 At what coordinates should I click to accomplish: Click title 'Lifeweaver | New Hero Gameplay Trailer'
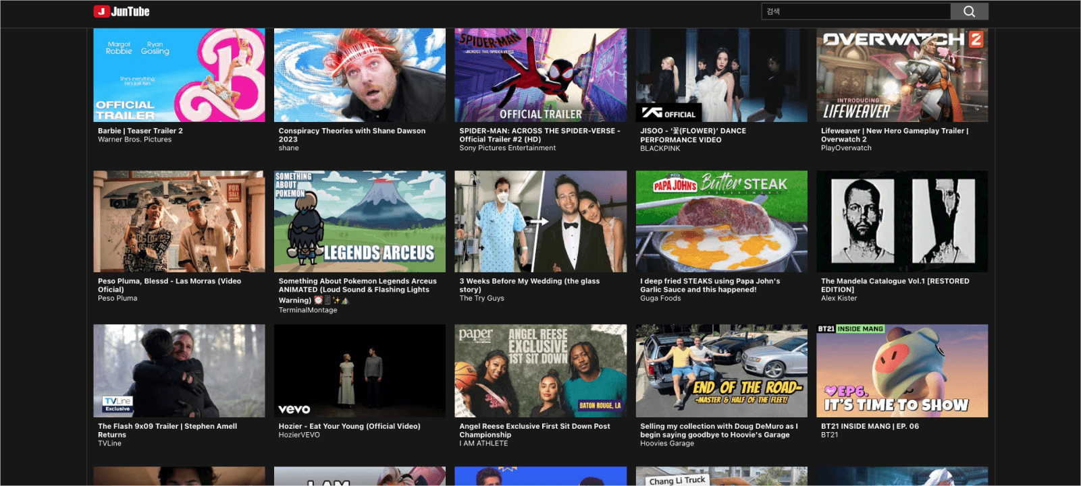coord(895,135)
